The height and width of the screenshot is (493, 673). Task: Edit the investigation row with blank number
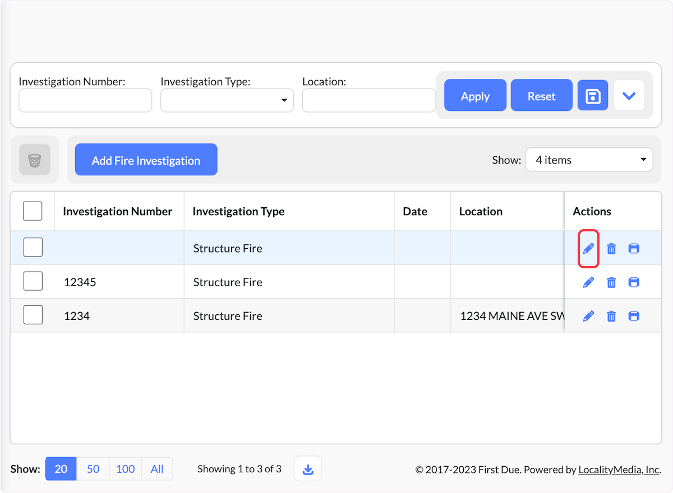[x=588, y=248]
